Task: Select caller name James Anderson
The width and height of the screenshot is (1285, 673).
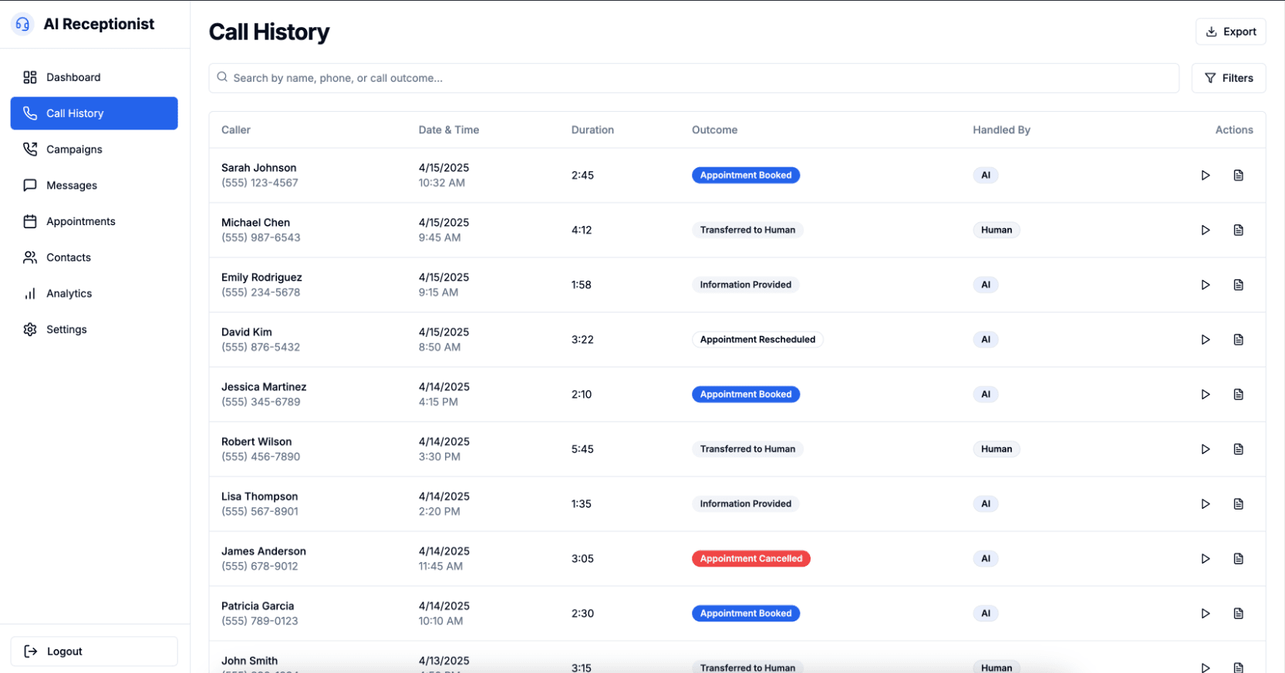Action: click(264, 551)
